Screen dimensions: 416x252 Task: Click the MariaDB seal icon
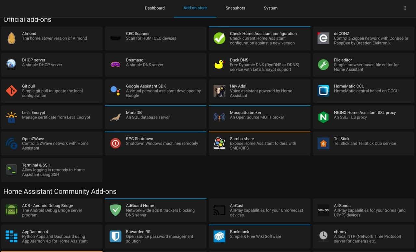[x=115, y=117]
